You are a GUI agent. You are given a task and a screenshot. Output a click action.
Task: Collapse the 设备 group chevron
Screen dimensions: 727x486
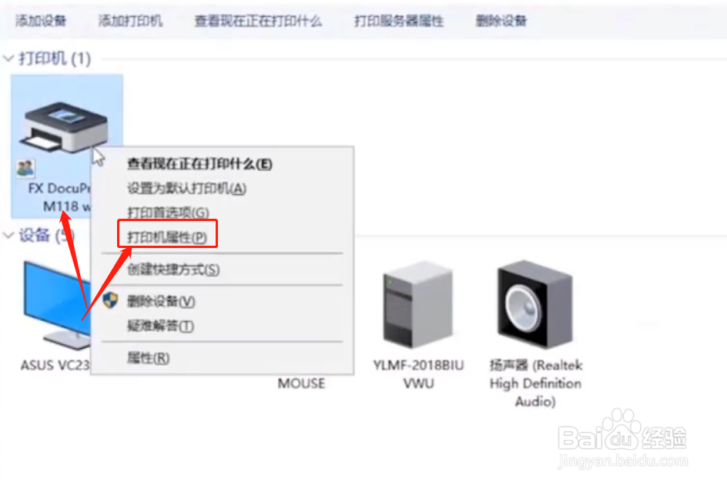pyautogui.click(x=8, y=235)
